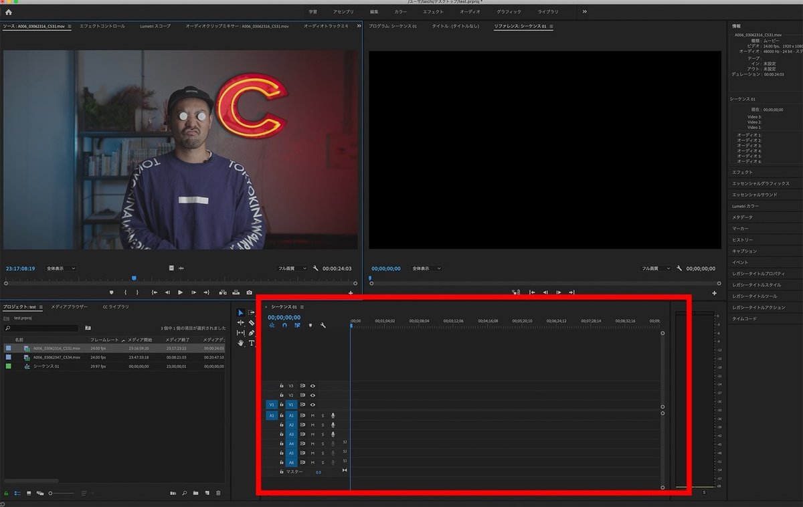Click the Overwrite button in source monitor

236,292
